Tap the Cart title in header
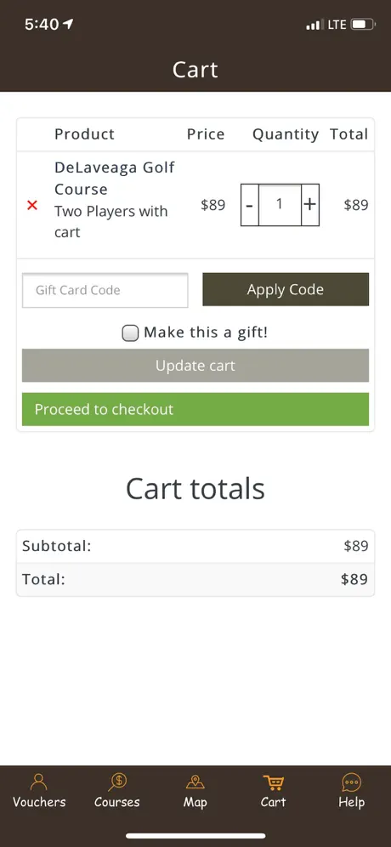The height and width of the screenshot is (847, 391). tap(195, 70)
